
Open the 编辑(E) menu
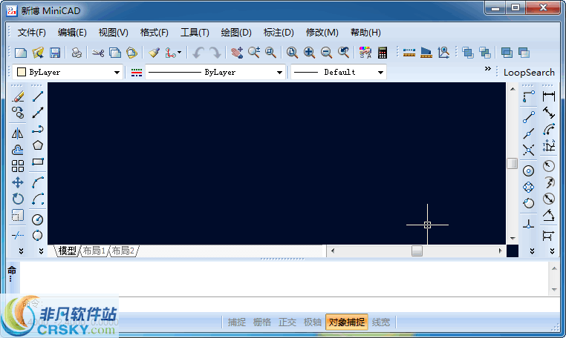pos(72,33)
